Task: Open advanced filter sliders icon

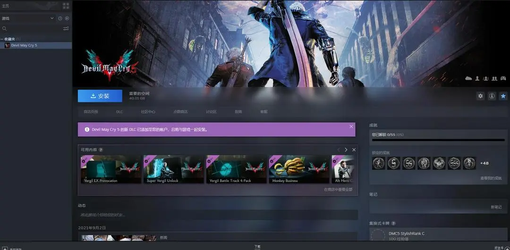Action: coord(66,29)
